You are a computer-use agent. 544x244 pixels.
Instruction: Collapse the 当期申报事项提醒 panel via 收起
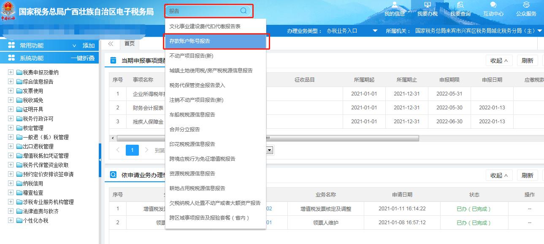[x=499, y=60]
